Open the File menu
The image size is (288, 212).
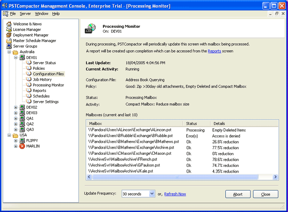[x=13, y=13]
